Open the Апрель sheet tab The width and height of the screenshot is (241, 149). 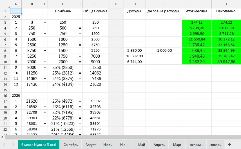click(x=159, y=145)
